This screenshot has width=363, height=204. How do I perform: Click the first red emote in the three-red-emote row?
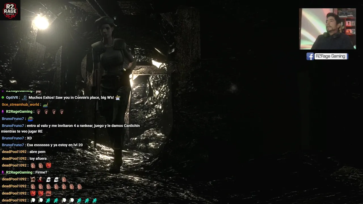[x=33, y=193]
